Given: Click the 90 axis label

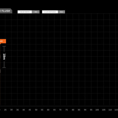Looking at the screenshot, I should 85,110.
